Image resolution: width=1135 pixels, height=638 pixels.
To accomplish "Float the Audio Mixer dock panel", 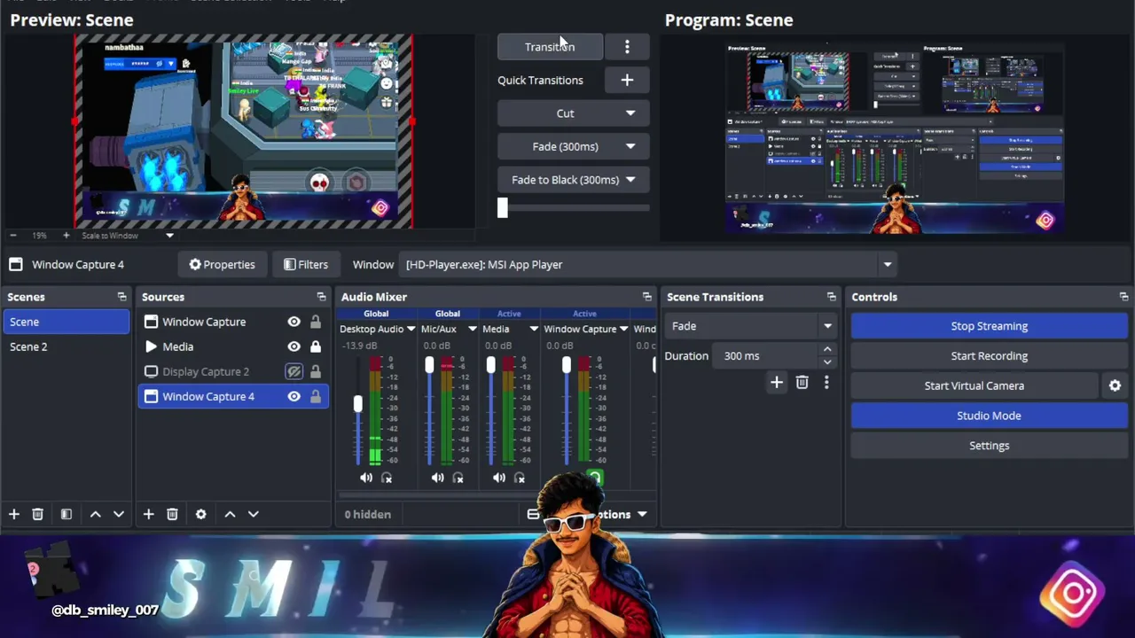I will click(646, 297).
